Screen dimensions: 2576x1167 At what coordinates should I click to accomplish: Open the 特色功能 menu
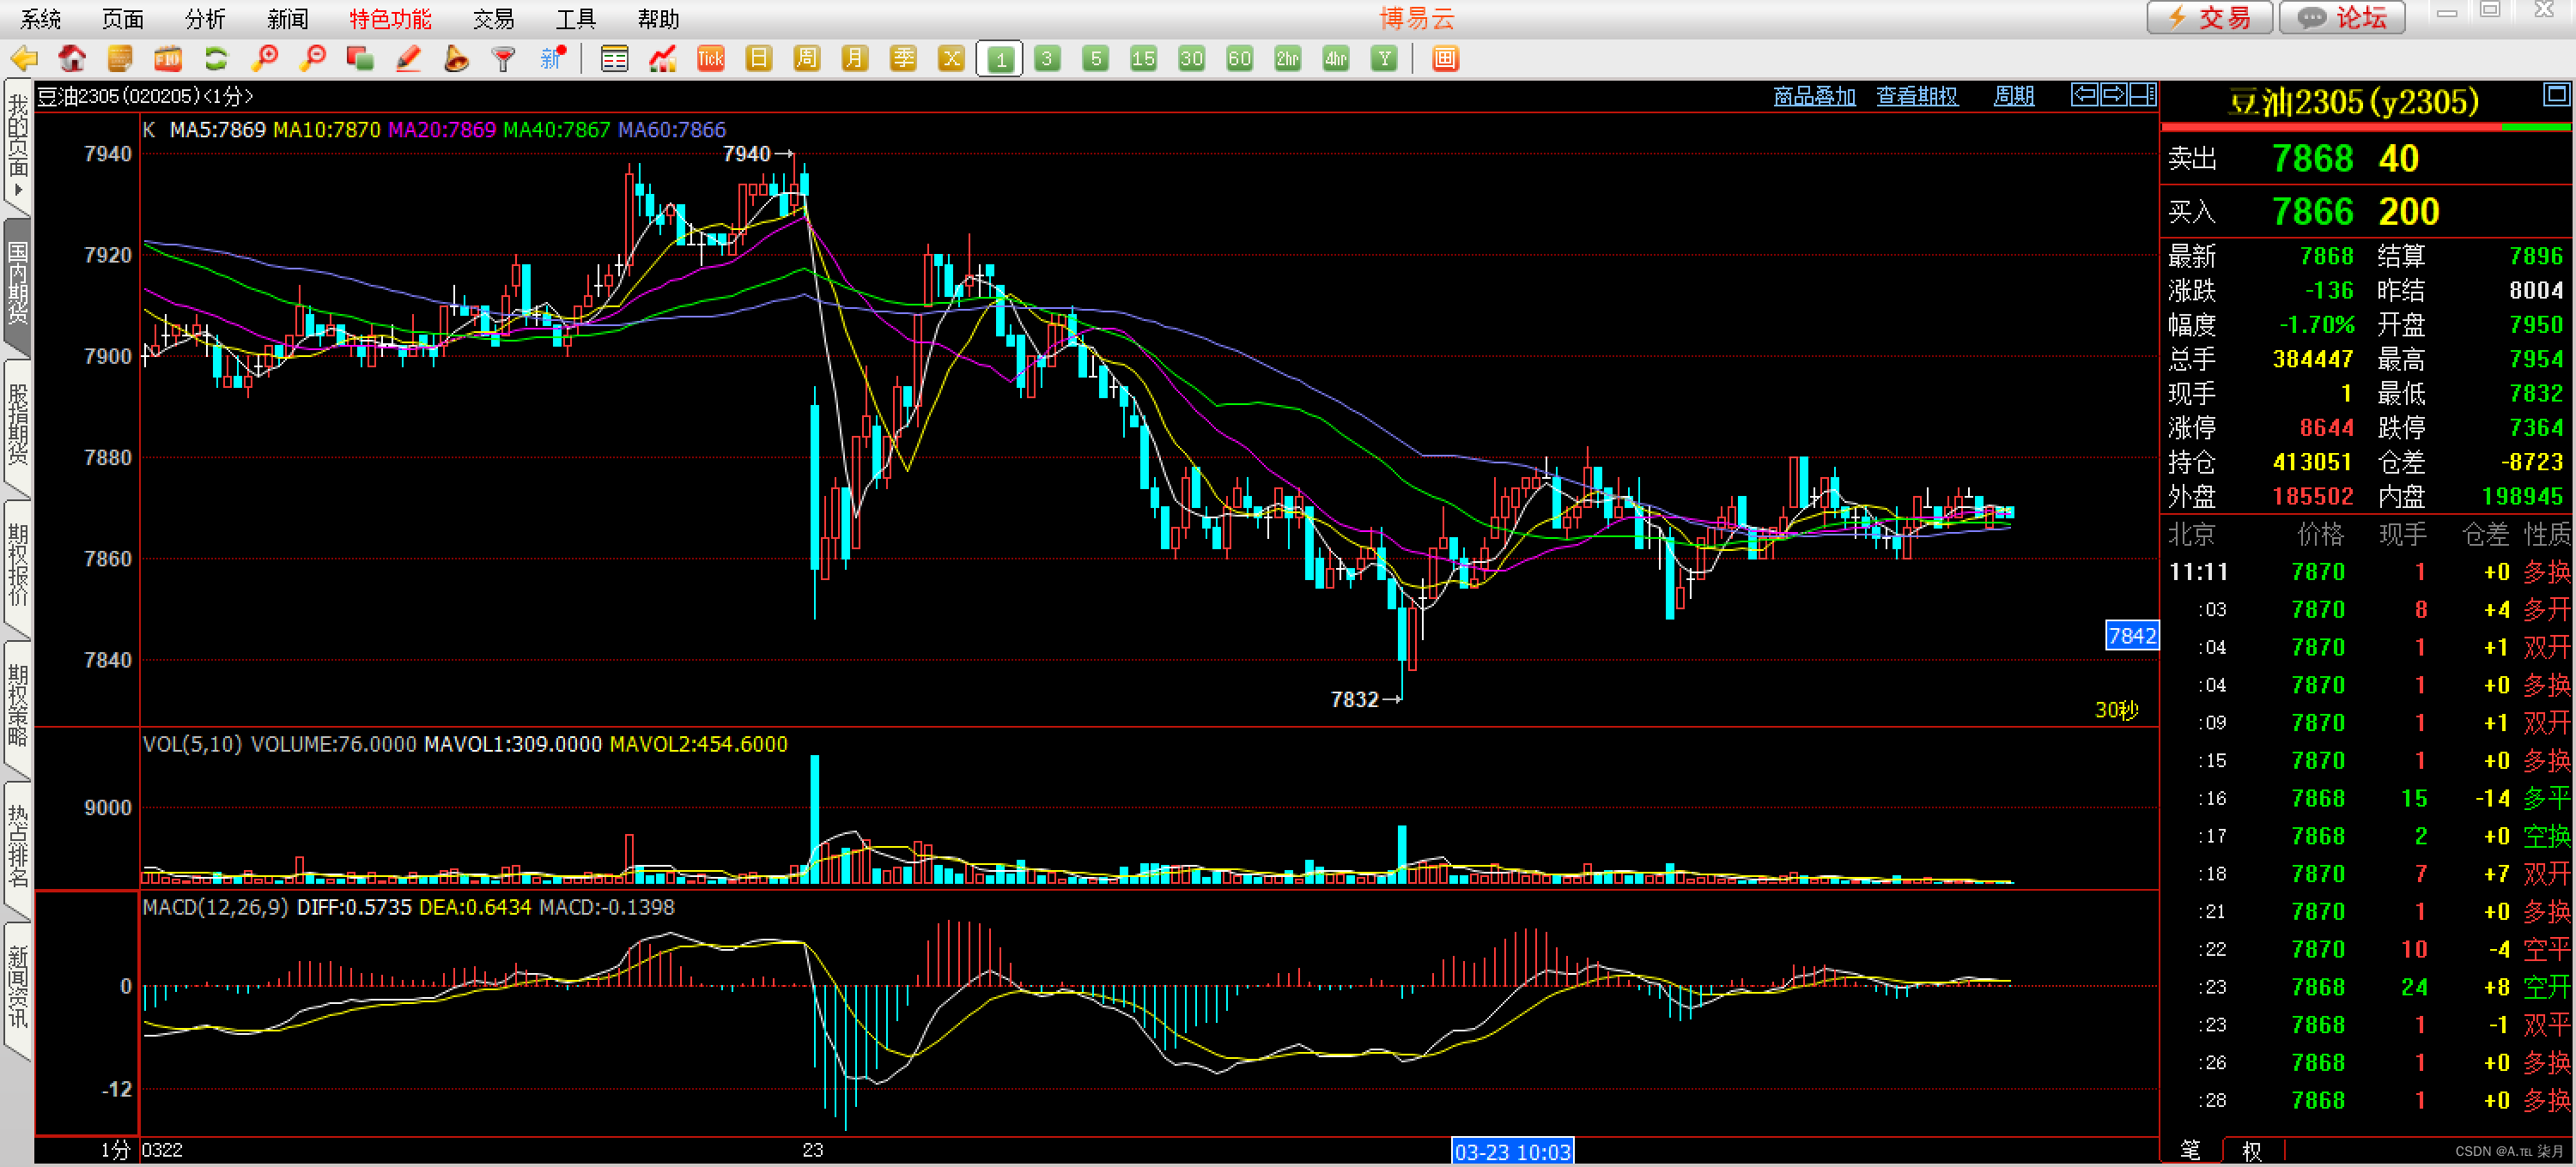(390, 19)
